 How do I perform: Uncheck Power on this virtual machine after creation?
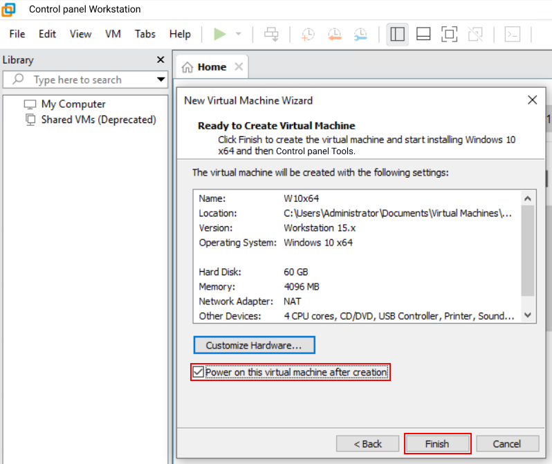[x=199, y=373]
